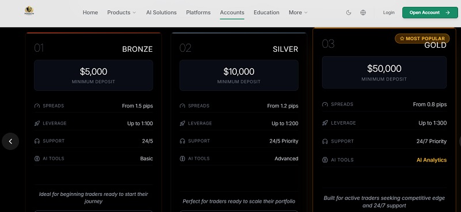Click the arrow inside the Open Account button
Image resolution: width=461 pixels, height=212 pixels.
tap(448, 13)
